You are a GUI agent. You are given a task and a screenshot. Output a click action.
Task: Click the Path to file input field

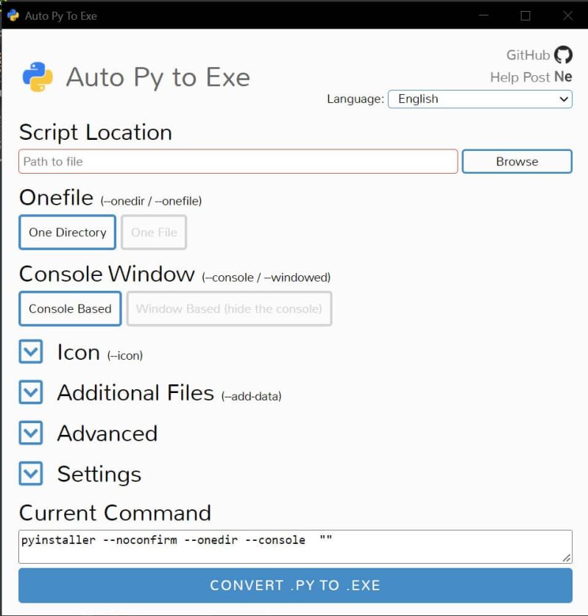[238, 161]
